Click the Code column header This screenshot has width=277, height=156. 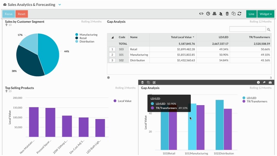(122, 37)
